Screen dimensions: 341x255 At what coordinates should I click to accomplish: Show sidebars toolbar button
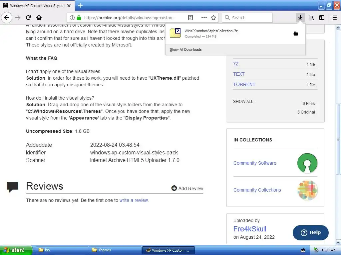click(x=322, y=18)
